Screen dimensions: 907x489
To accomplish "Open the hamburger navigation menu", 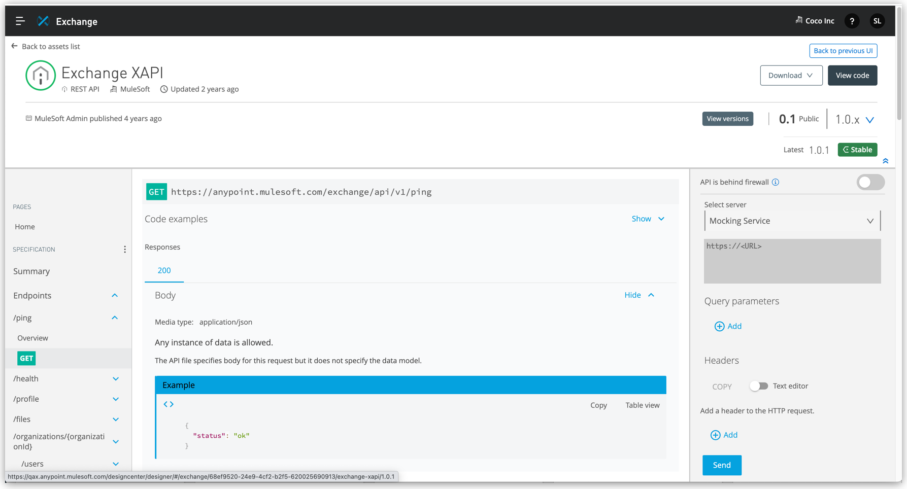I will coord(20,21).
